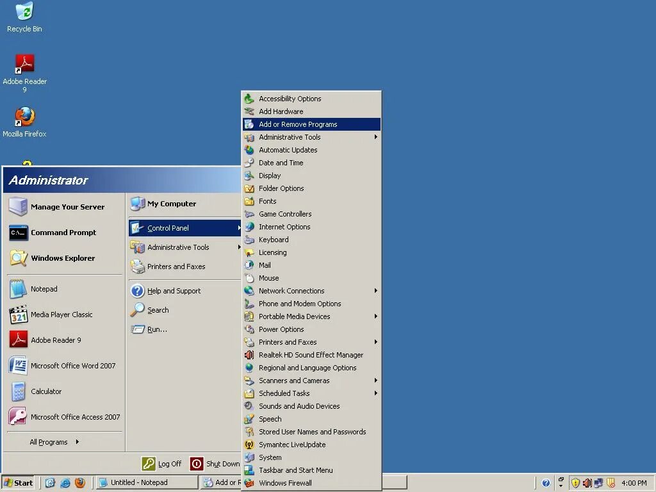Screen dimensions: 656x492
Task: Launch Firefox from the Quick Launch bar
Action: coord(80,483)
